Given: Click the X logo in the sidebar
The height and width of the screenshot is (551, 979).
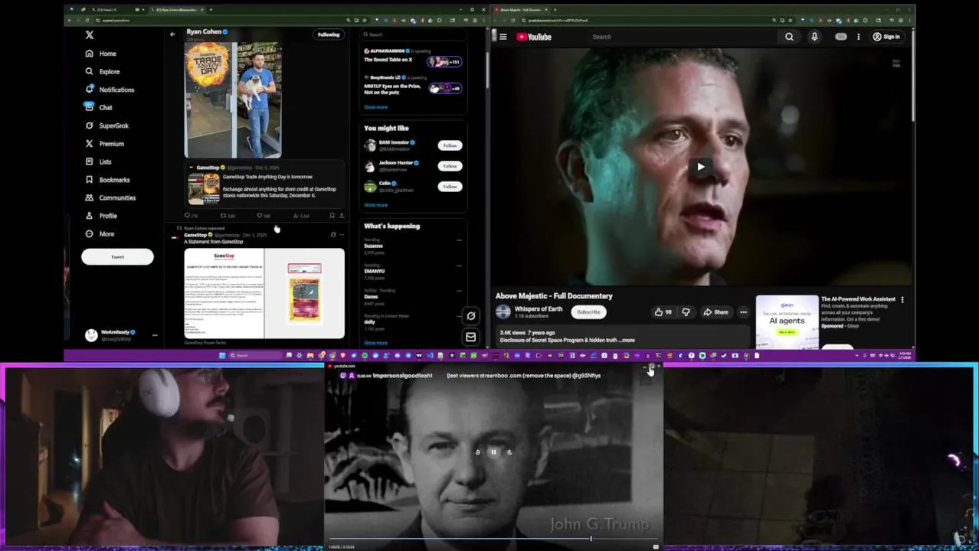Looking at the screenshot, I should click(x=90, y=35).
